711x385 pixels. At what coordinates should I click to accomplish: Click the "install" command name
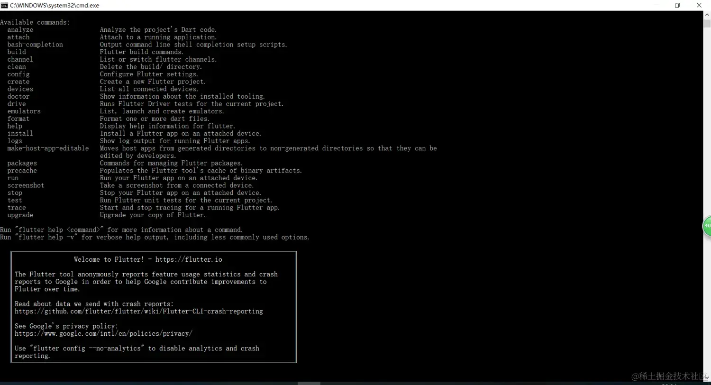pos(20,134)
